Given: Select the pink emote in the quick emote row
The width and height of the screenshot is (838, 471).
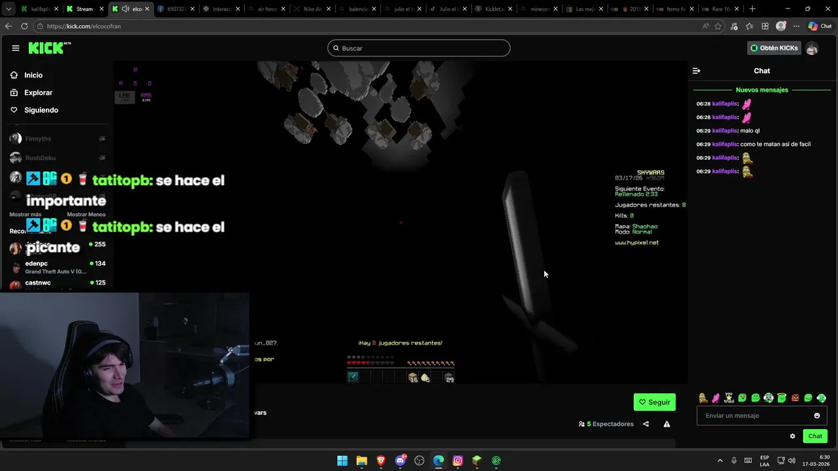Looking at the screenshot, I should 716,398.
